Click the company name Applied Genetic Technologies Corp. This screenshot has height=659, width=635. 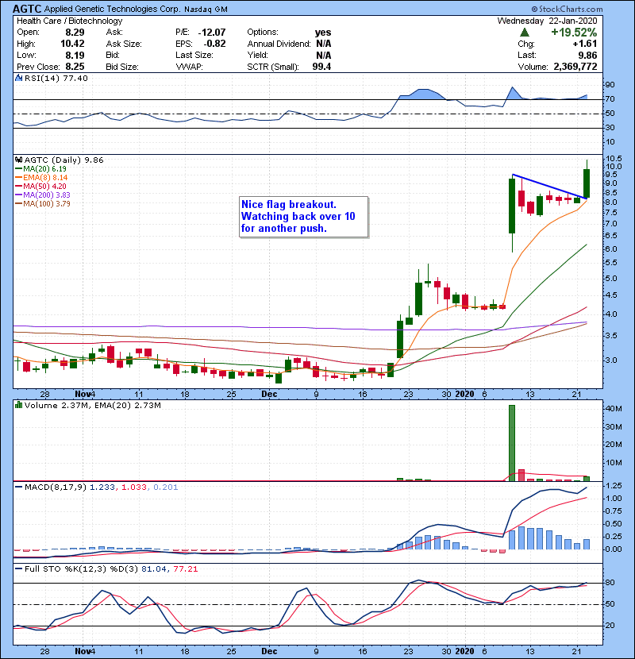coord(113,9)
